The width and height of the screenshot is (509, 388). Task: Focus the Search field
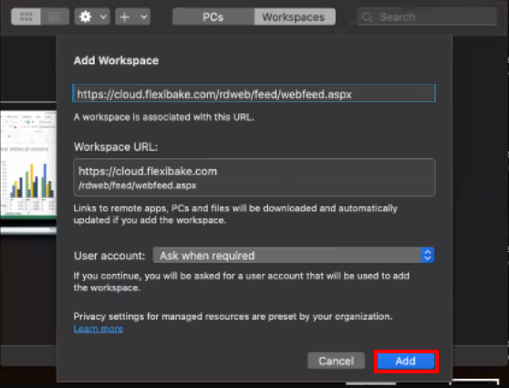pos(427,16)
